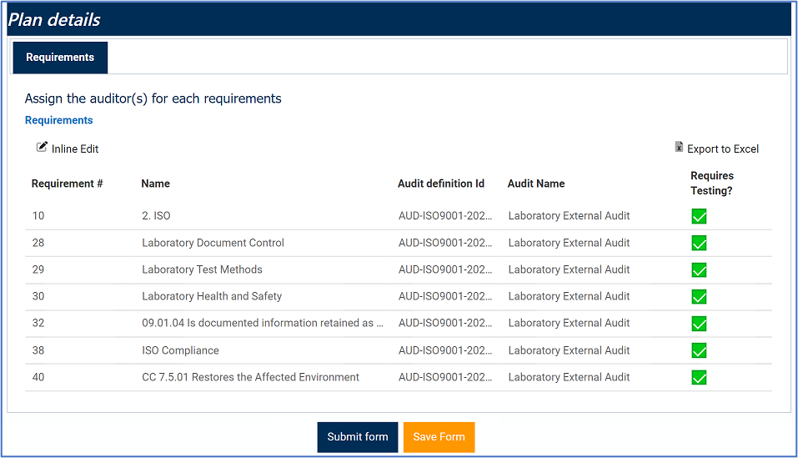Screen dimensions: 798x458
Task: Uncheck Requires Testing for ISO Compliance row
Action: (699, 350)
